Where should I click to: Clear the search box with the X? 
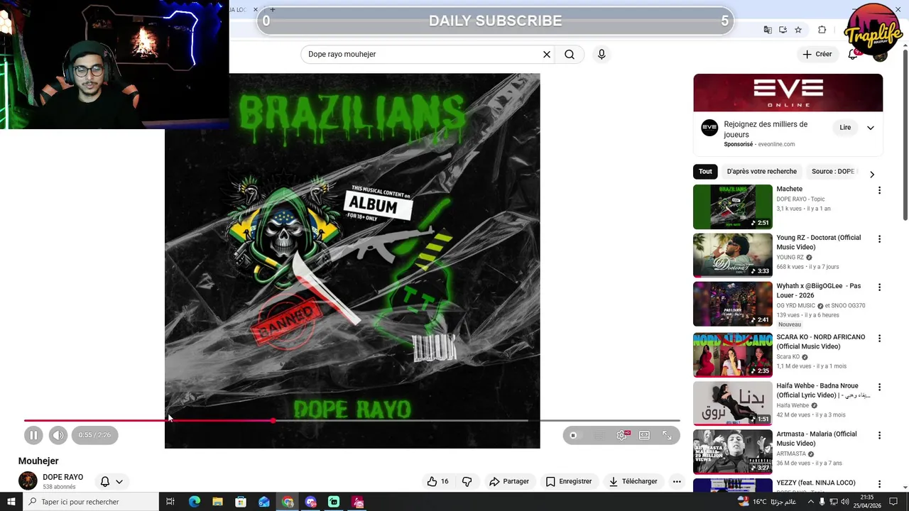point(547,54)
